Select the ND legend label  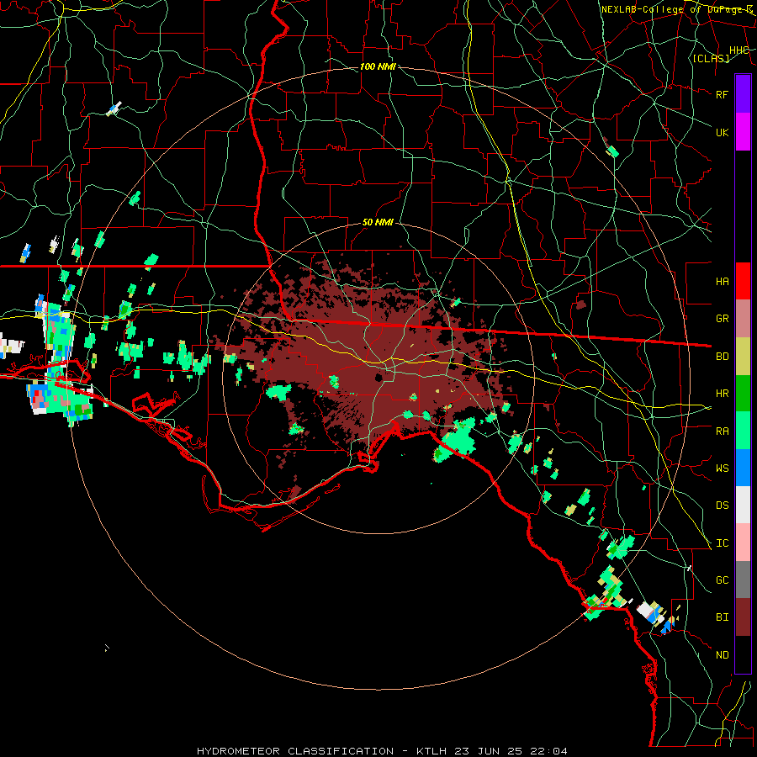723,655
